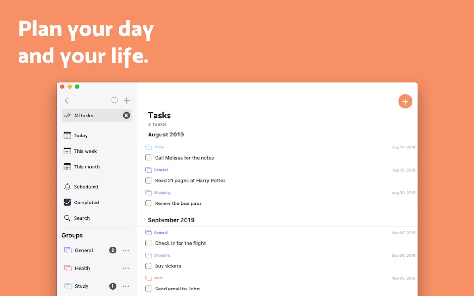Check off the Call Melissa task

148,157
